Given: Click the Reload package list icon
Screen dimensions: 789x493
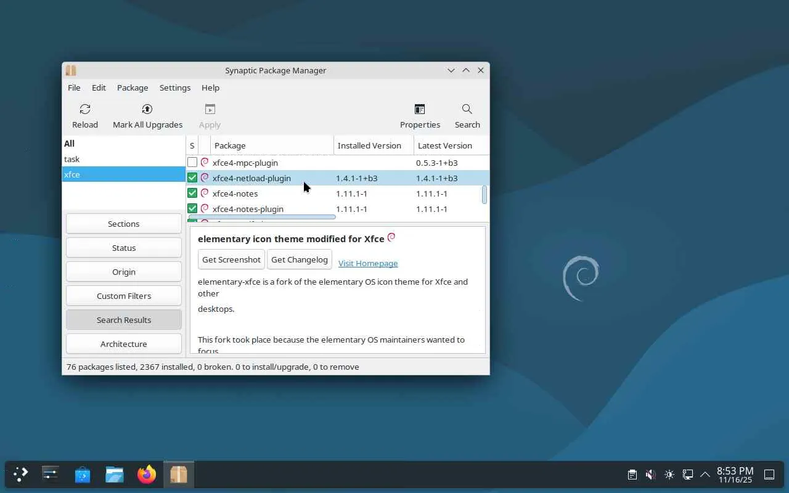Looking at the screenshot, I should 85,109.
